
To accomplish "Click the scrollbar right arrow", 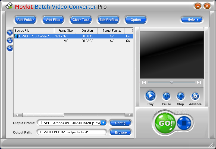I will point(129,115).
